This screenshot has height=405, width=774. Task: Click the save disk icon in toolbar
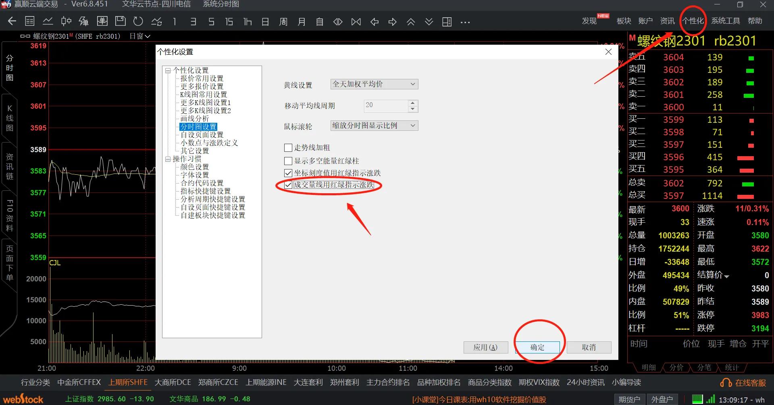pos(120,22)
